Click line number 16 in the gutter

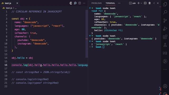[x=6, y=65]
